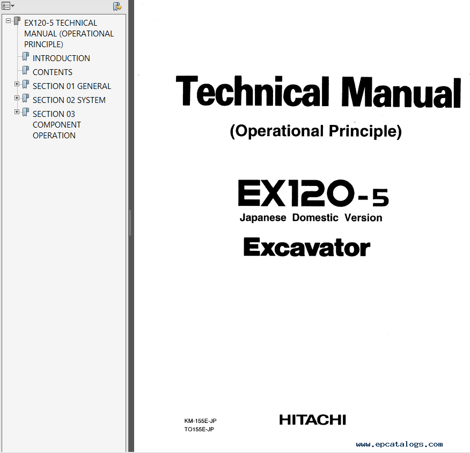Click the (Operational Principle) subtitle
Screen dimensions: 470x453
click(x=316, y=131)
